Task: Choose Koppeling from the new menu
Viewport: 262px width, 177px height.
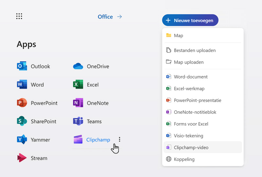Action: (x=184, y=159)
